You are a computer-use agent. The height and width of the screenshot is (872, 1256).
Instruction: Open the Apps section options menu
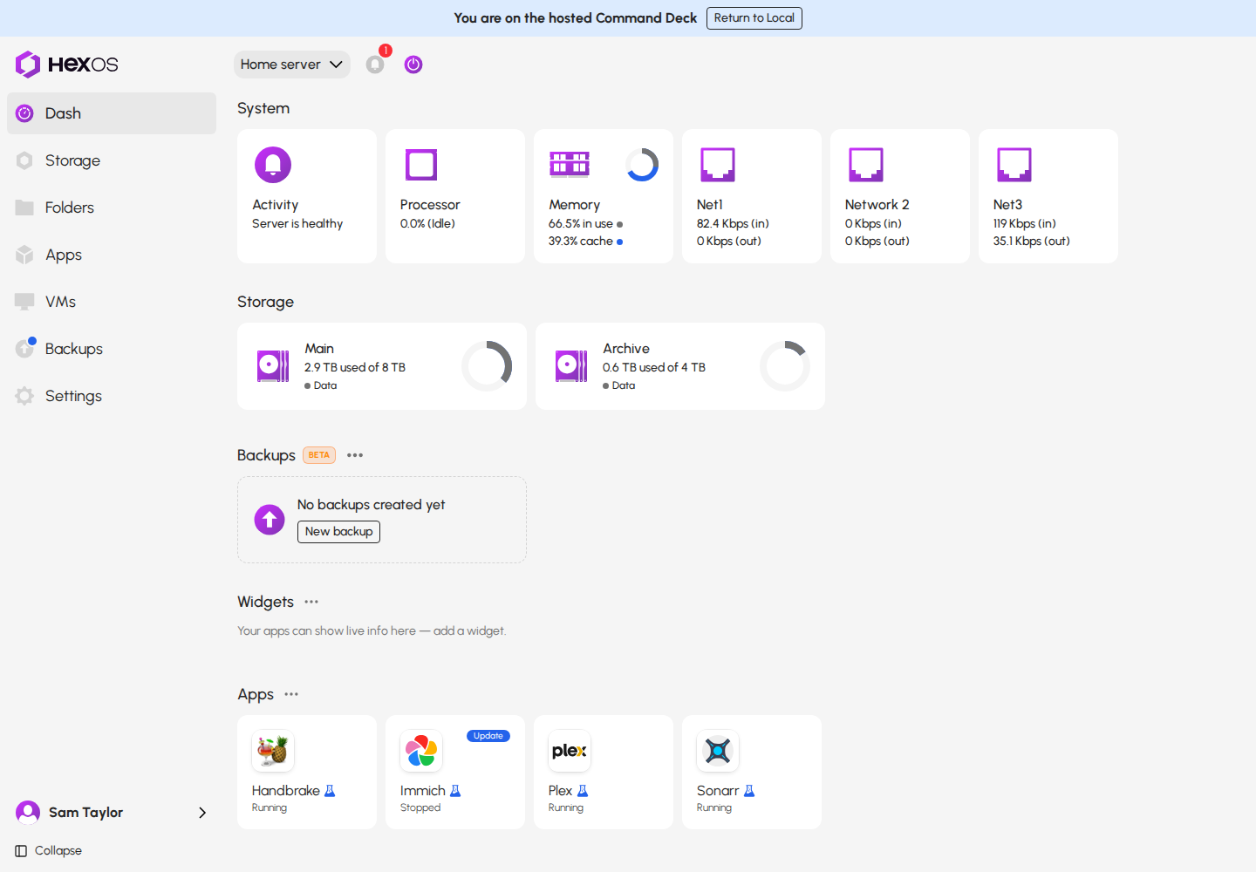(x=291, y=694)
